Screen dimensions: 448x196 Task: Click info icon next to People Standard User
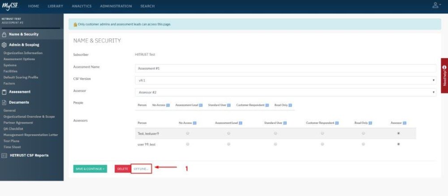(229, 105)
